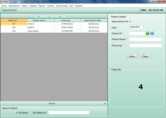This screenshot has height=118, width=166.
Task: Click the name cell Senthil
Action: coord(41,27)
